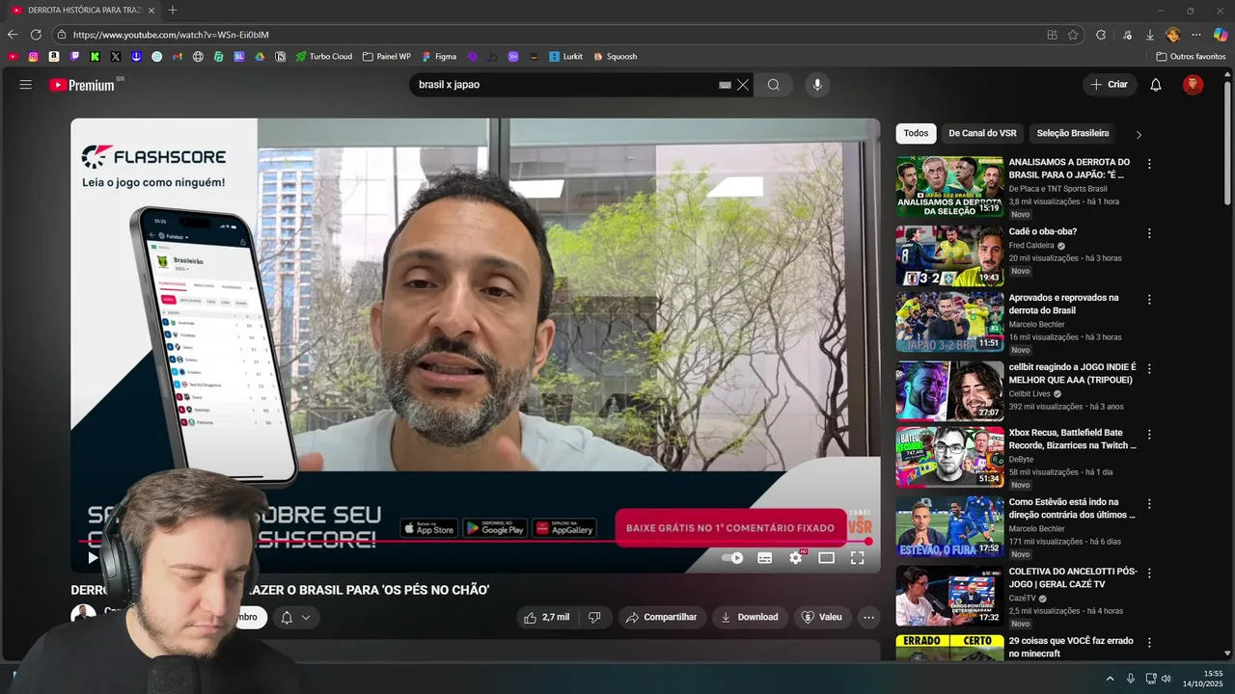Like the video (2,7 mil)

[x=546, y=617]
